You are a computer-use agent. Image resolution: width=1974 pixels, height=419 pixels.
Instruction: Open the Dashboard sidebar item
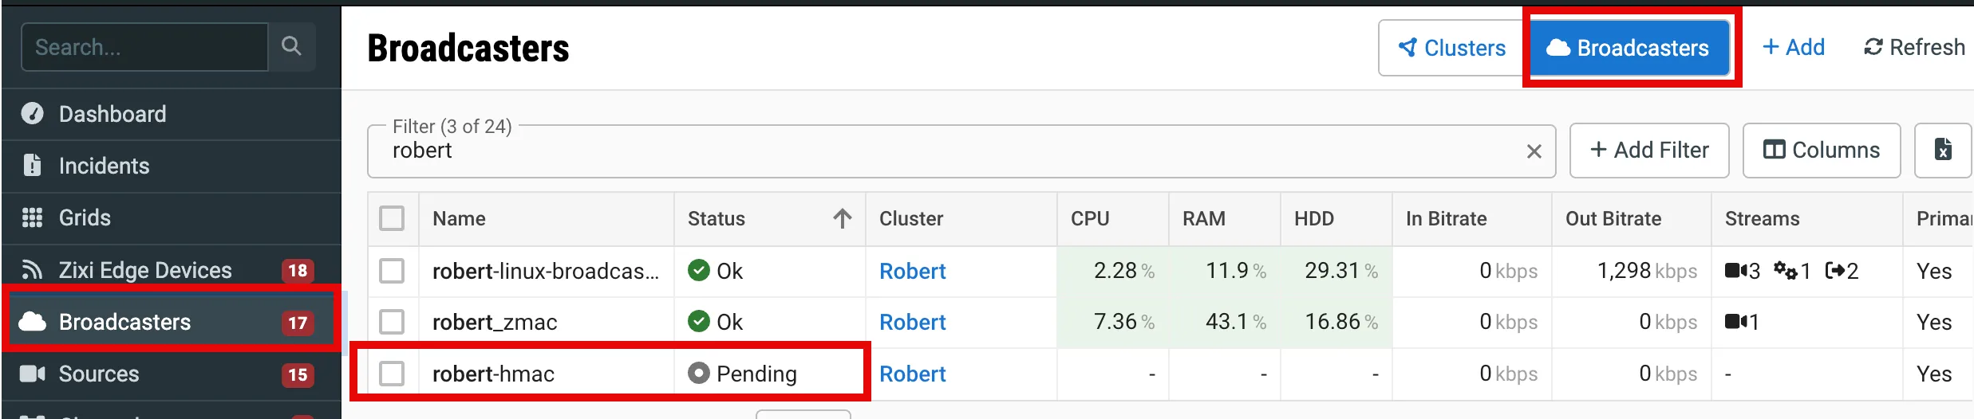coord(171,114)
